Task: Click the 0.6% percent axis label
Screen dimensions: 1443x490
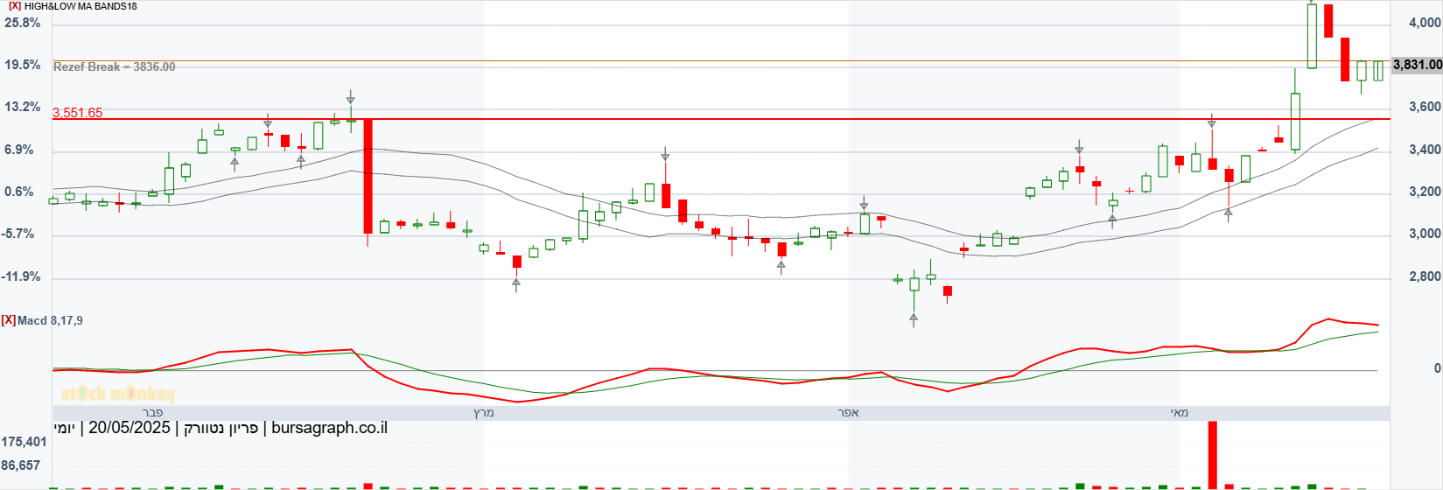Action: 19,192
